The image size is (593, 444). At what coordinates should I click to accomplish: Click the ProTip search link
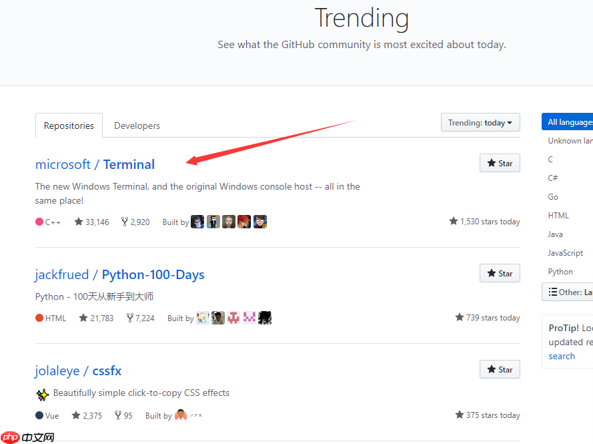point(562,356)
